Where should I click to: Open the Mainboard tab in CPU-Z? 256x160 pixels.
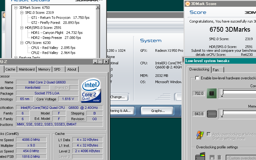(27, 69)
